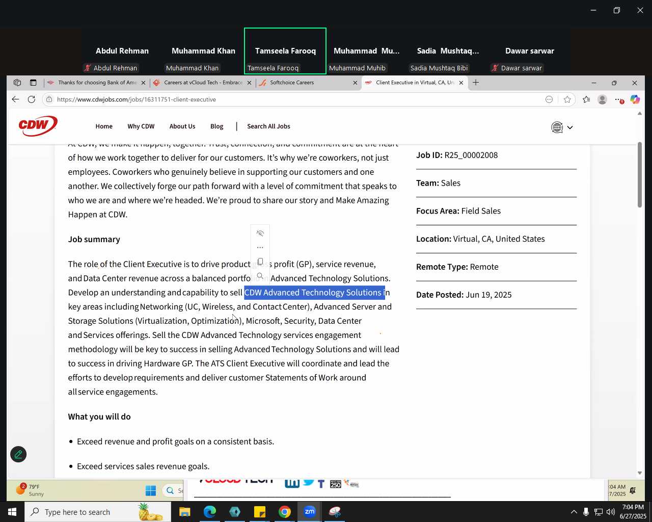Click the CDW logo

coord(38,126)
